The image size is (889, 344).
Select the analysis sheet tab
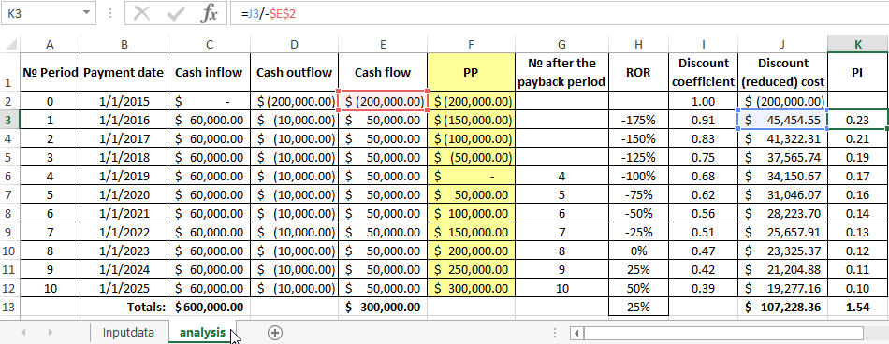click(x=202, y=333)
